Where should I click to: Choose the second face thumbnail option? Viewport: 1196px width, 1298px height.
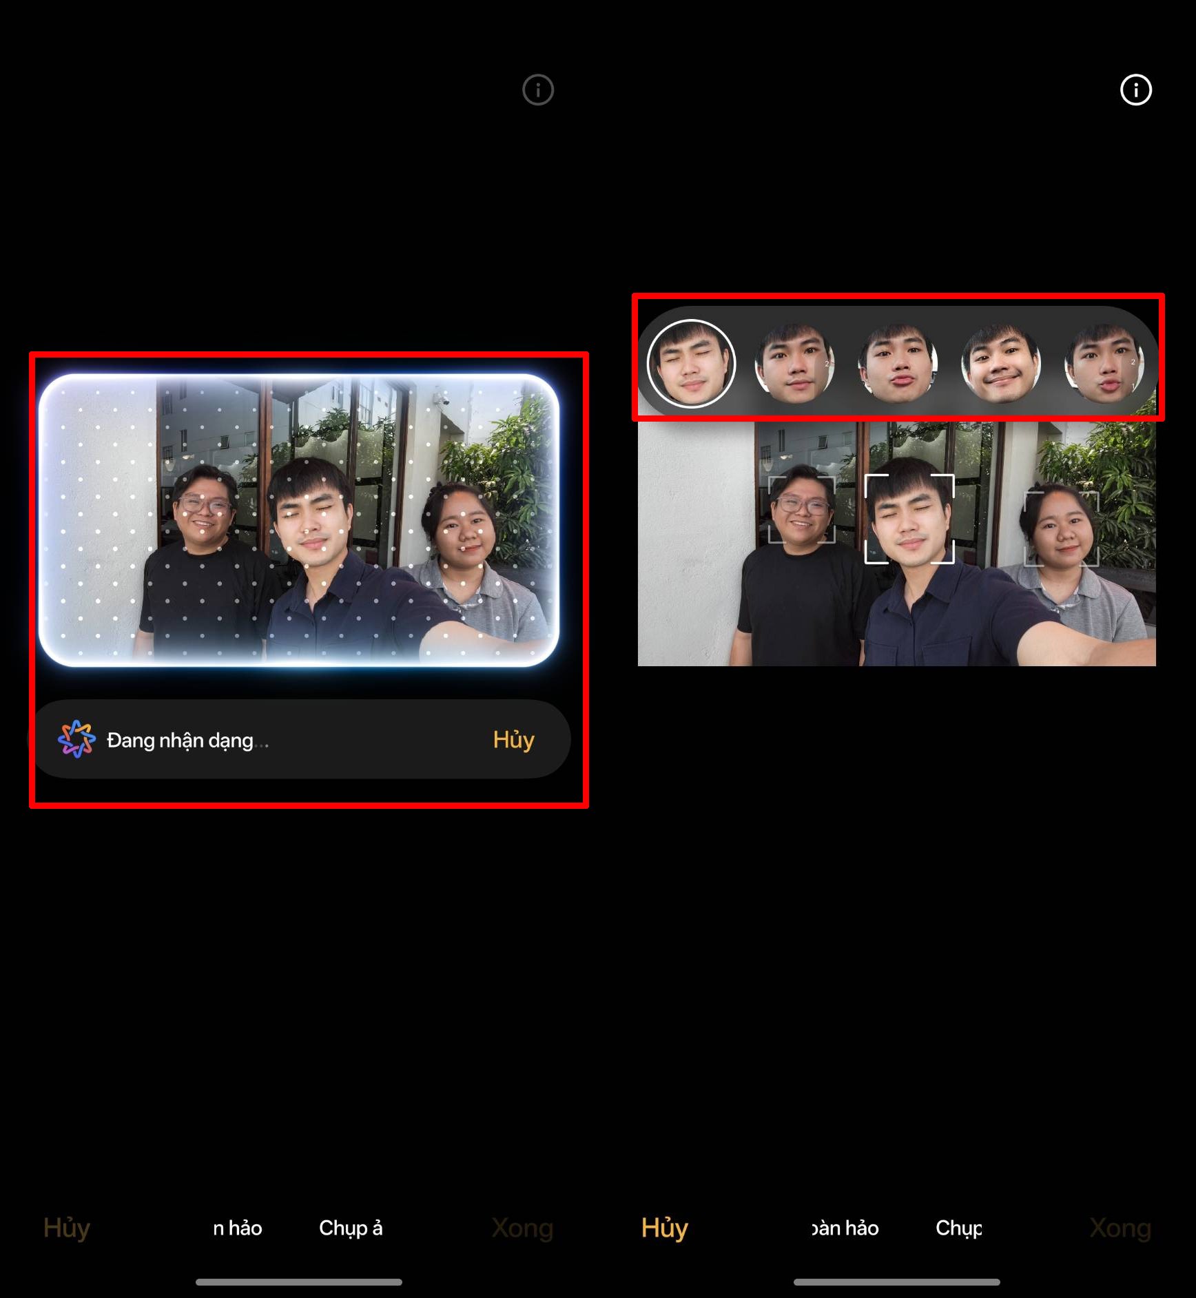pyautogui.click(x=794, y=364)
